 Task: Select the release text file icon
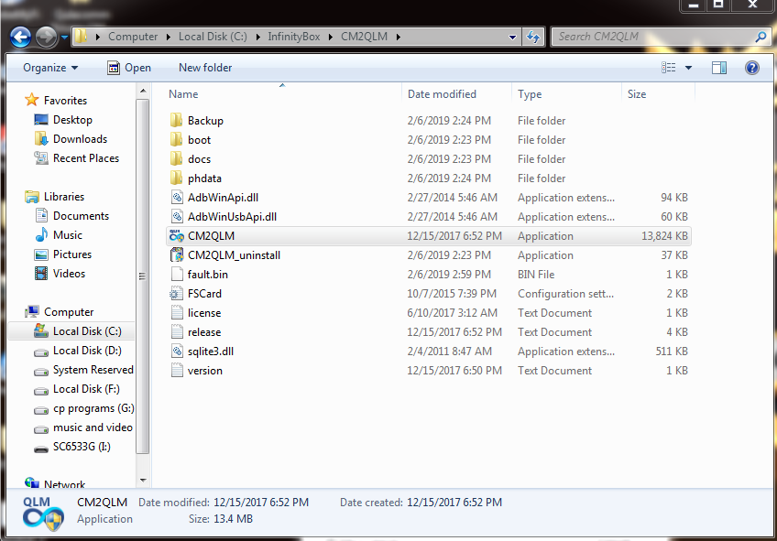point(177,332)
